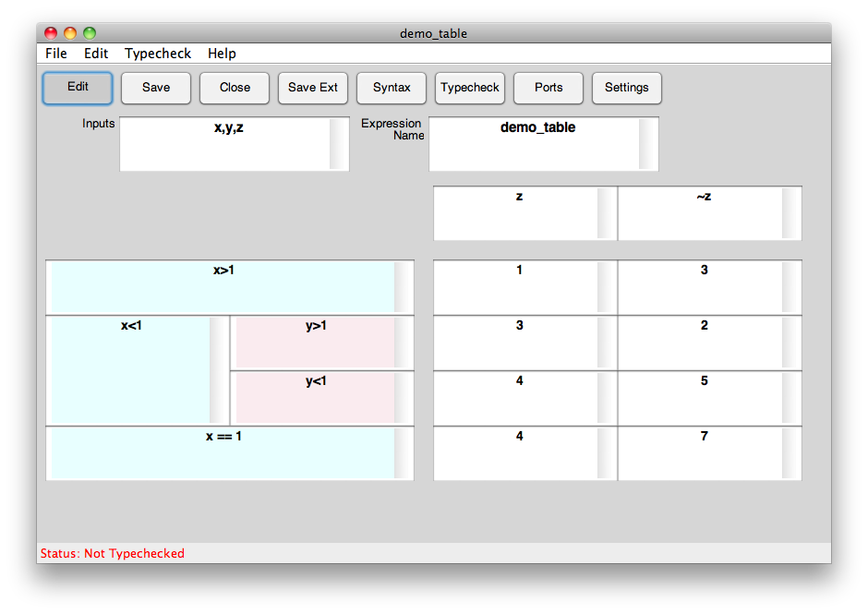This screenshot has height=614, width=868.
Task: Click the ~z column header cell
Action: coord(700,213)
